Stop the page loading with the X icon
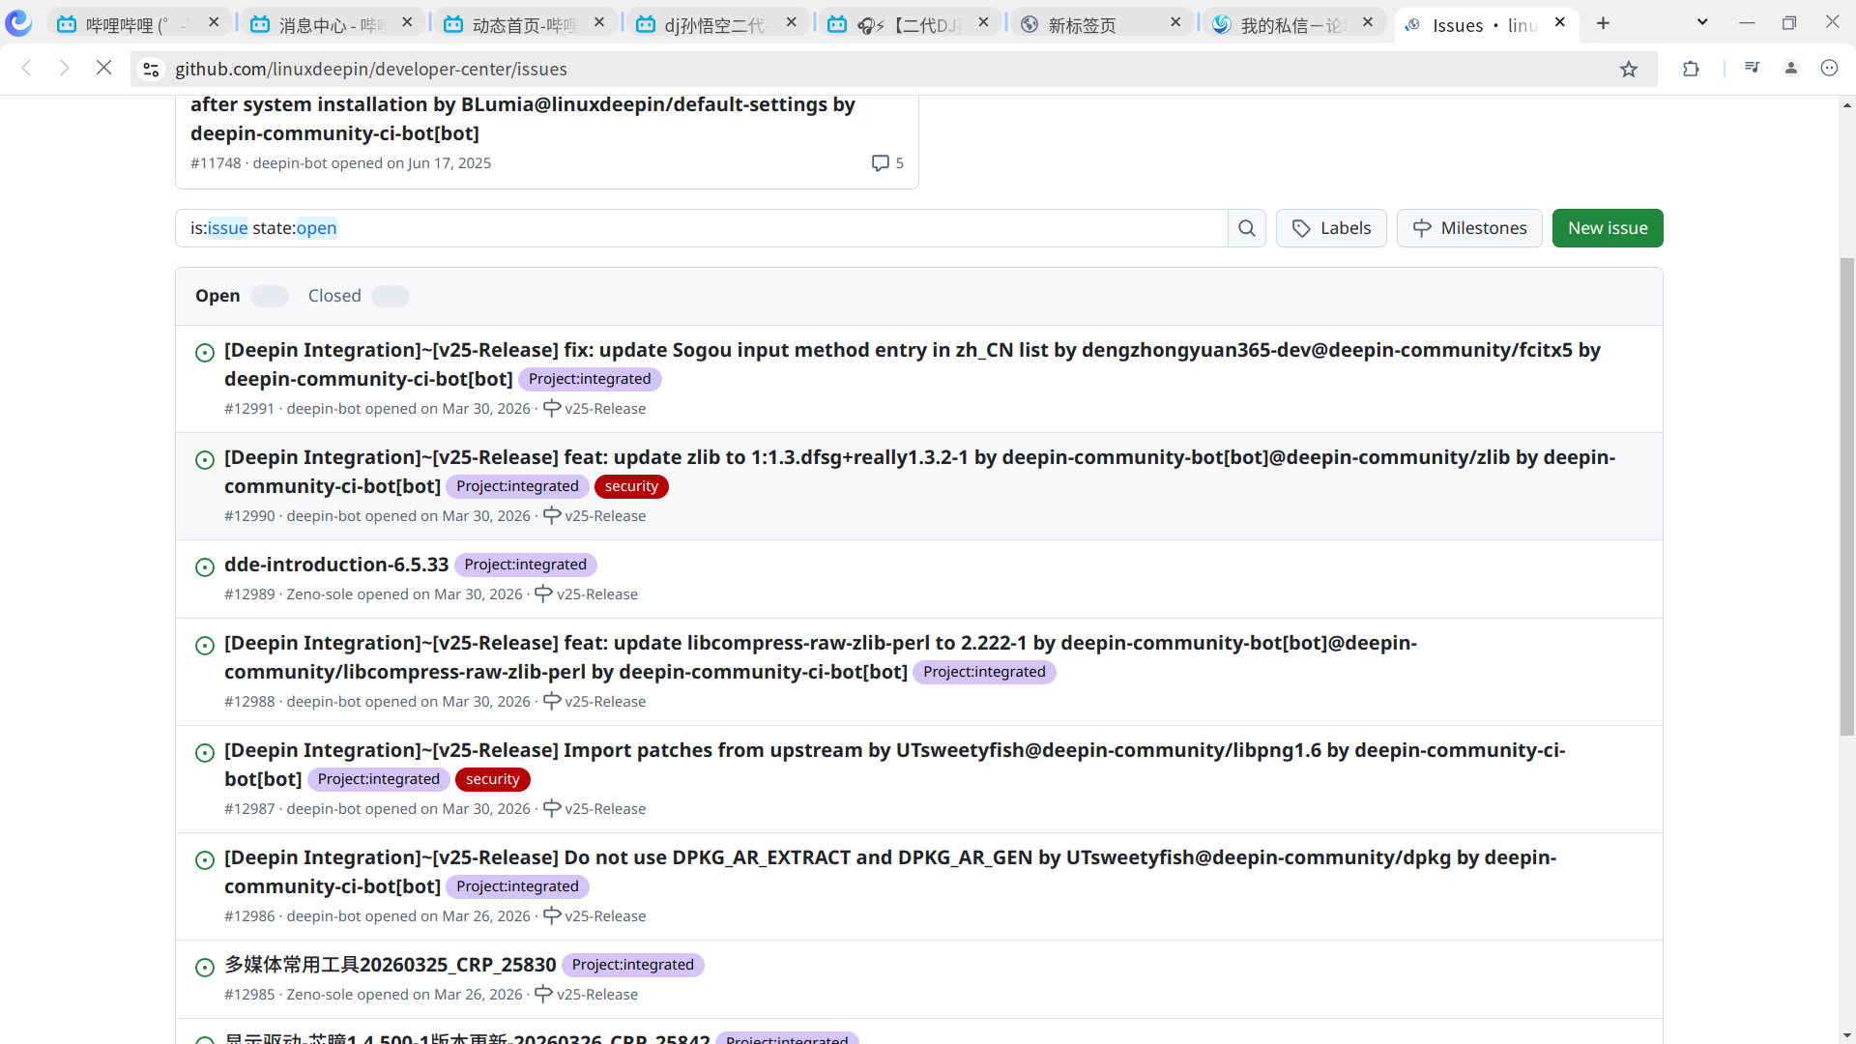The width and height of the screenshot is (1856, 1044). coord(103,68)
